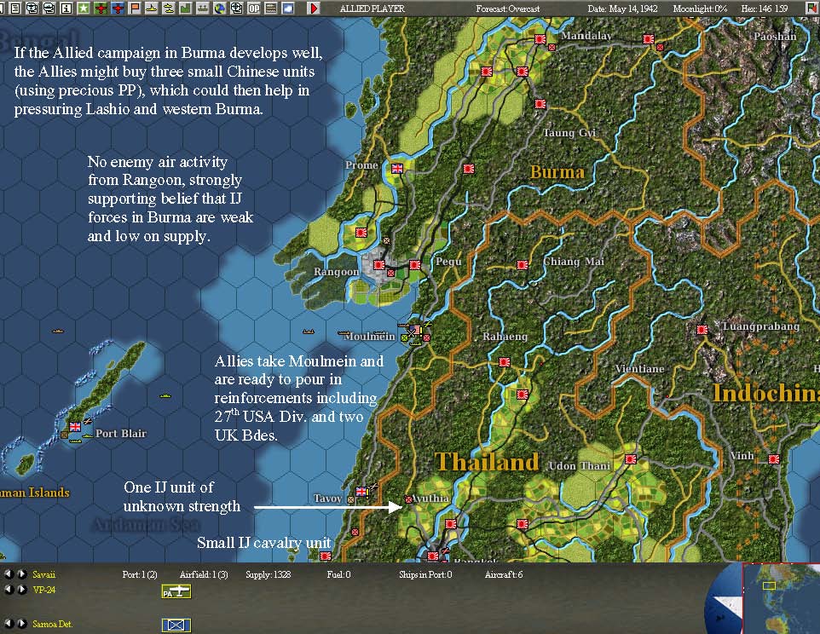Screen dimensions: 820x634
Task: Click the 'ALLIED PLAYER' label
Action: pyautogui.click(x=372, y=9)
